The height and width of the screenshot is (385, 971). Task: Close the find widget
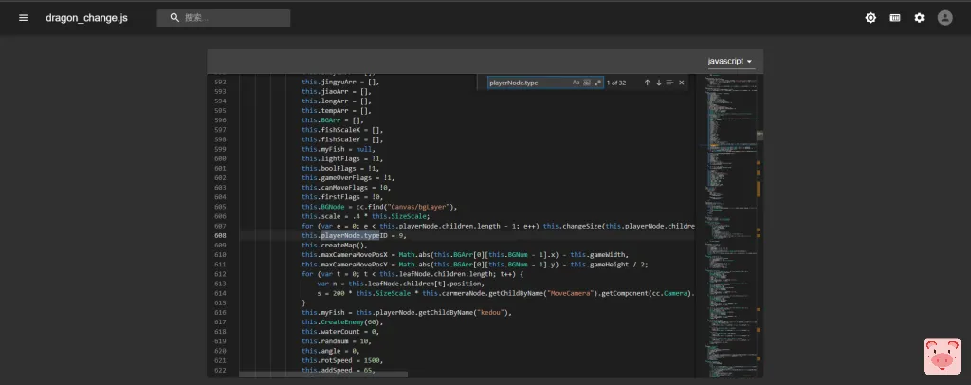point(682,82)
